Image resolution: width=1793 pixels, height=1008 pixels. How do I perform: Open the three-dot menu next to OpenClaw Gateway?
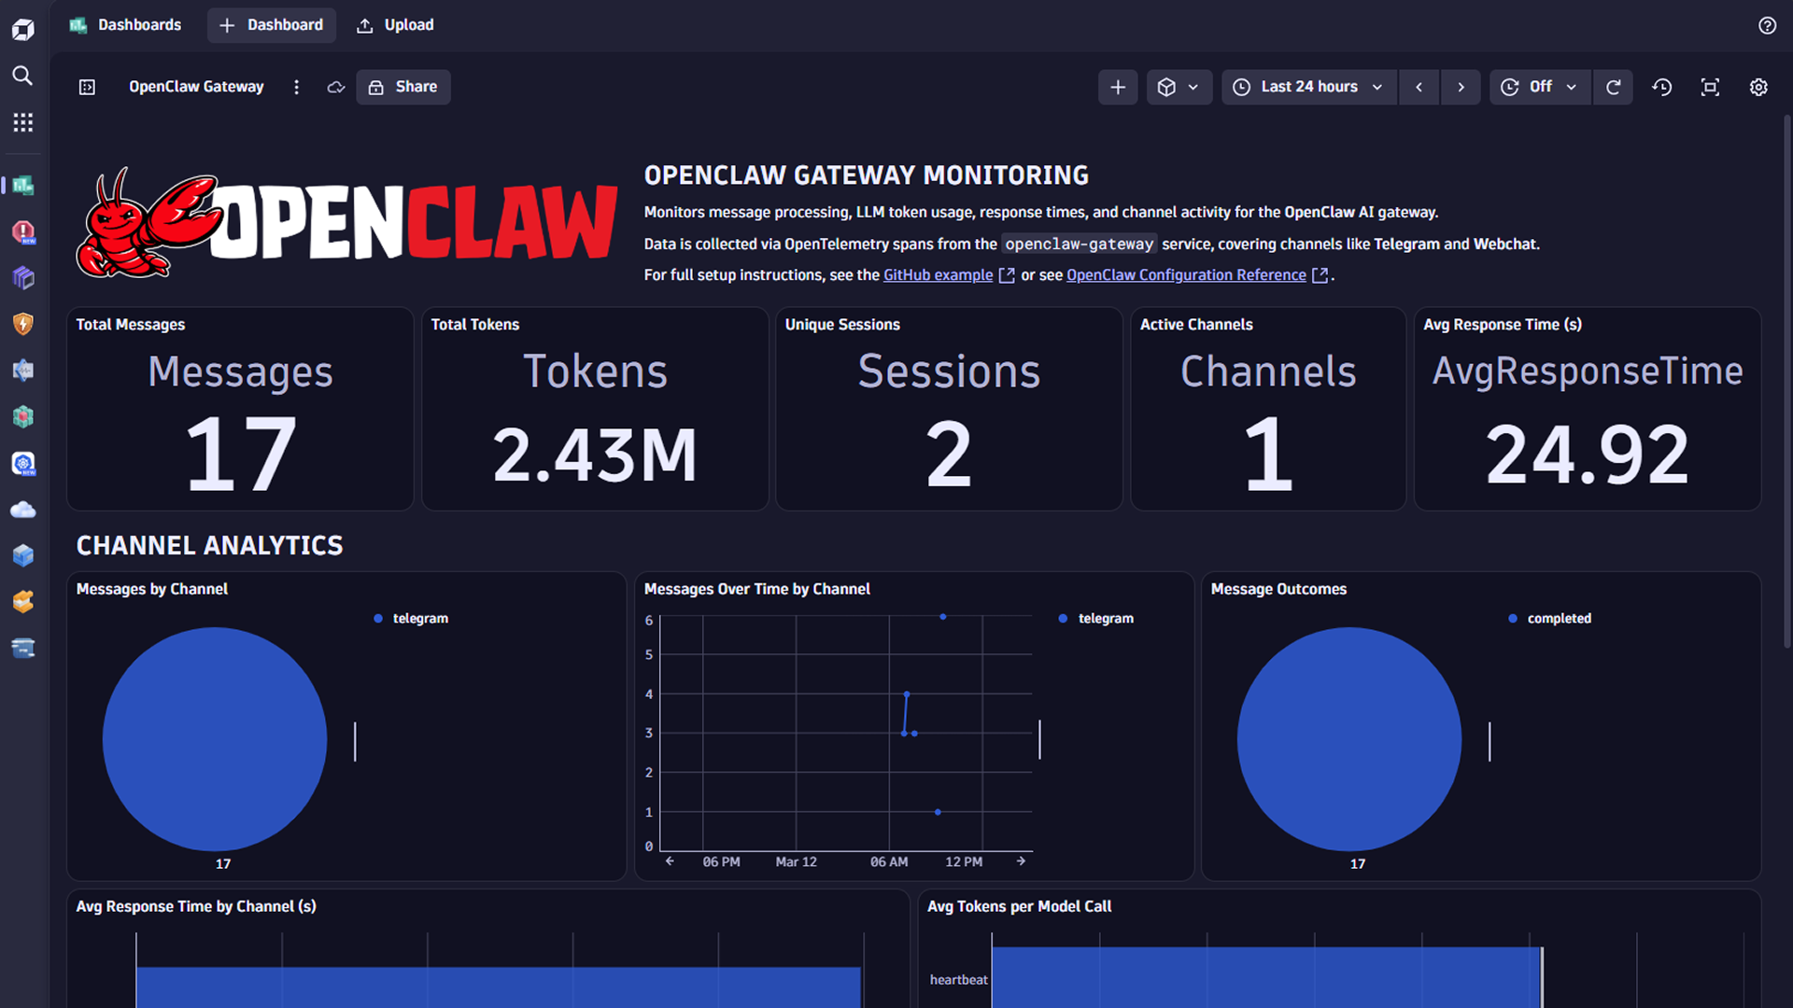tap(297, 87)
